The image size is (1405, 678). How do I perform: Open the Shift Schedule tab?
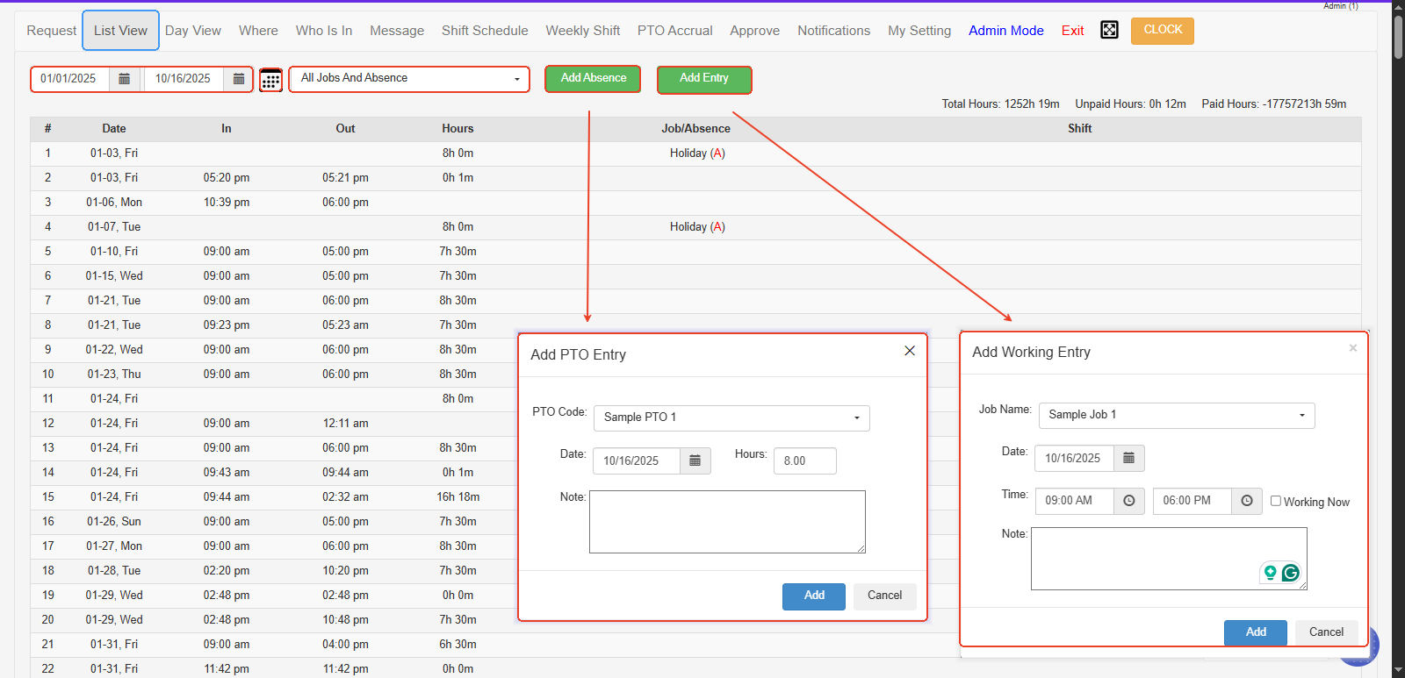(x=485, y=31)
